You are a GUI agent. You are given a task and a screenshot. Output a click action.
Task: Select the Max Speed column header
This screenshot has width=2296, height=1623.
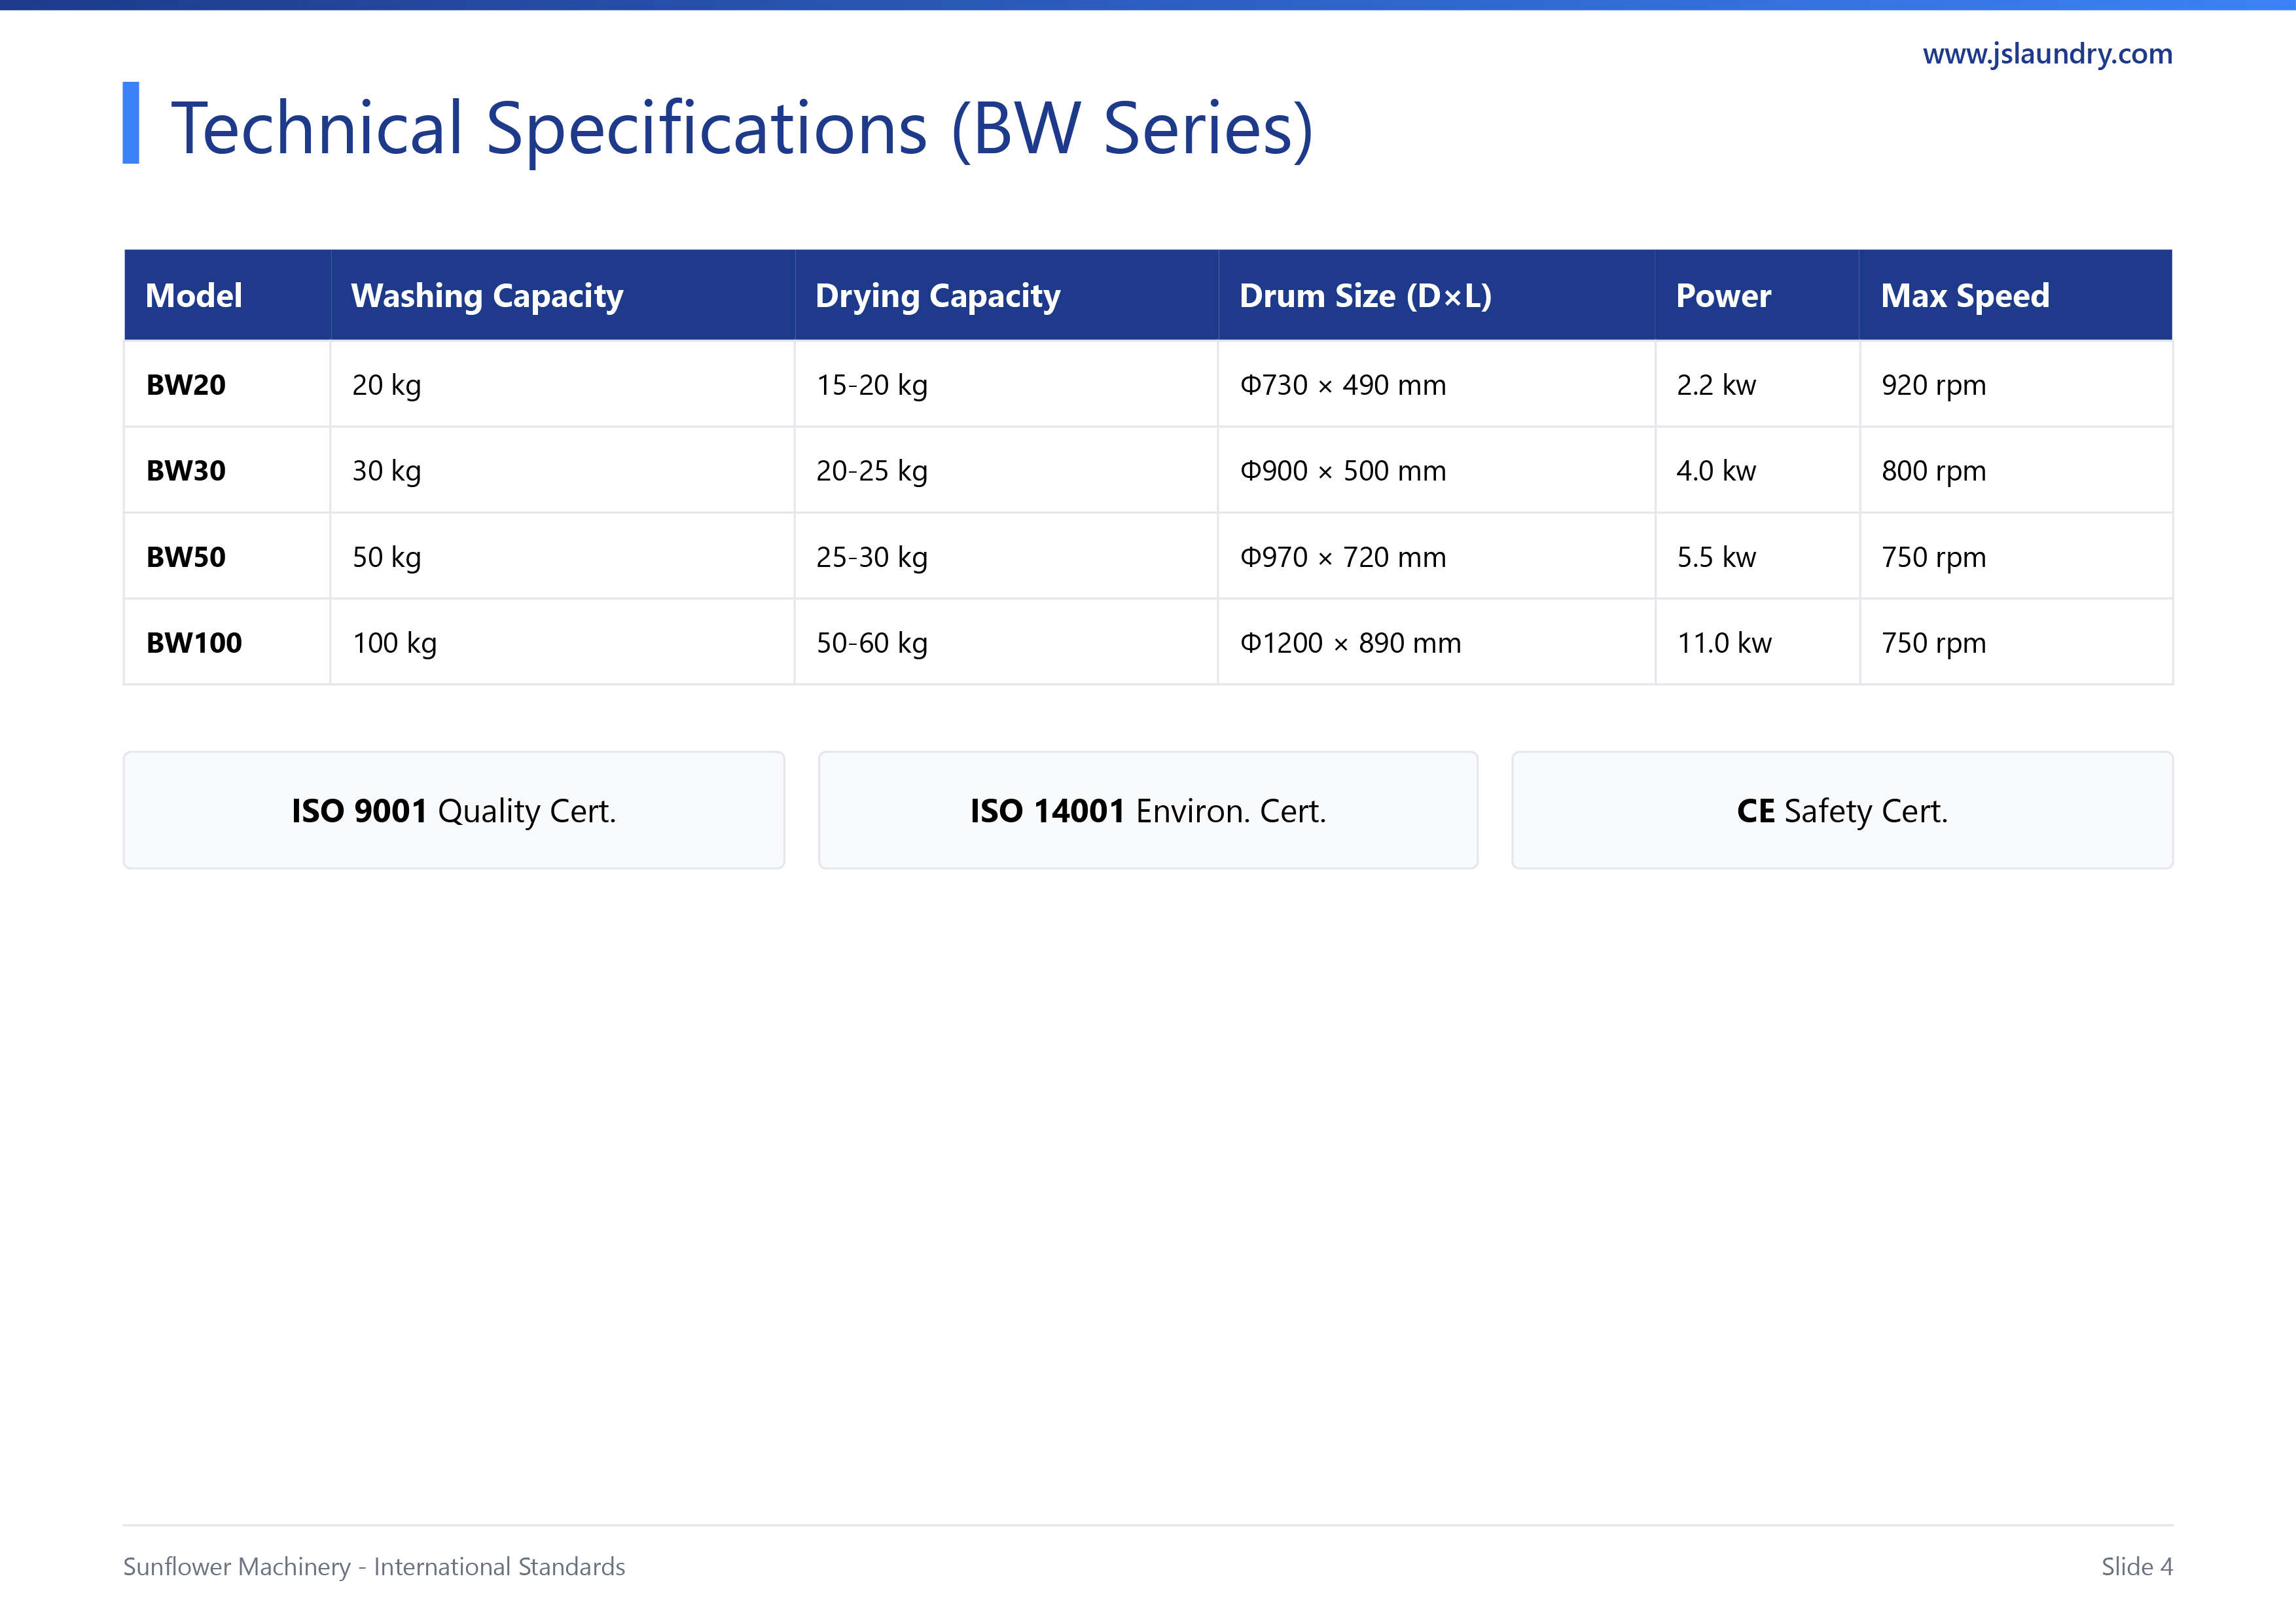(x=2015, y=295)
